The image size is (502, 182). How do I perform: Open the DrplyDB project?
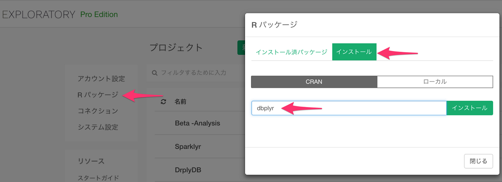point(189,170)
